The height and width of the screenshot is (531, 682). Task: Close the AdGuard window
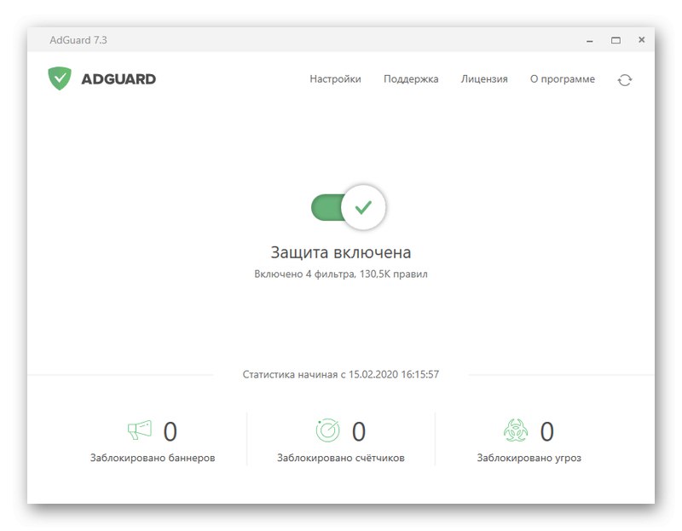pyautogui.click(x=642, y=40)
